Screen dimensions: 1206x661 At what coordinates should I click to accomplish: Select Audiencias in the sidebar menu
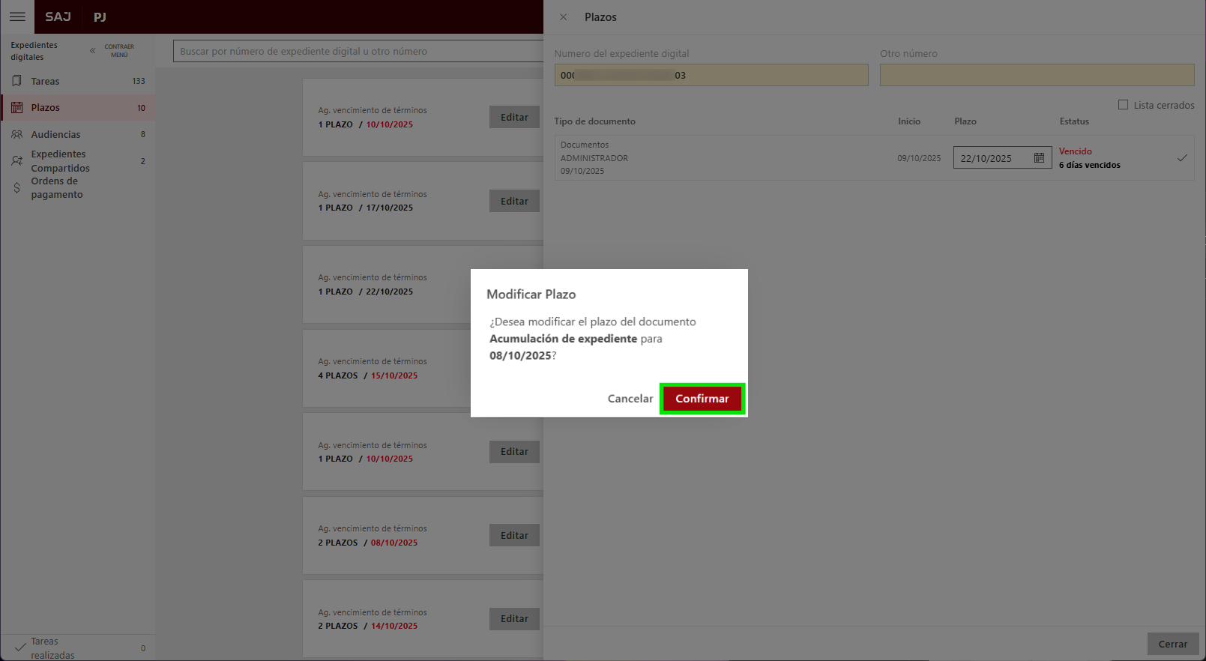(55, 135)
